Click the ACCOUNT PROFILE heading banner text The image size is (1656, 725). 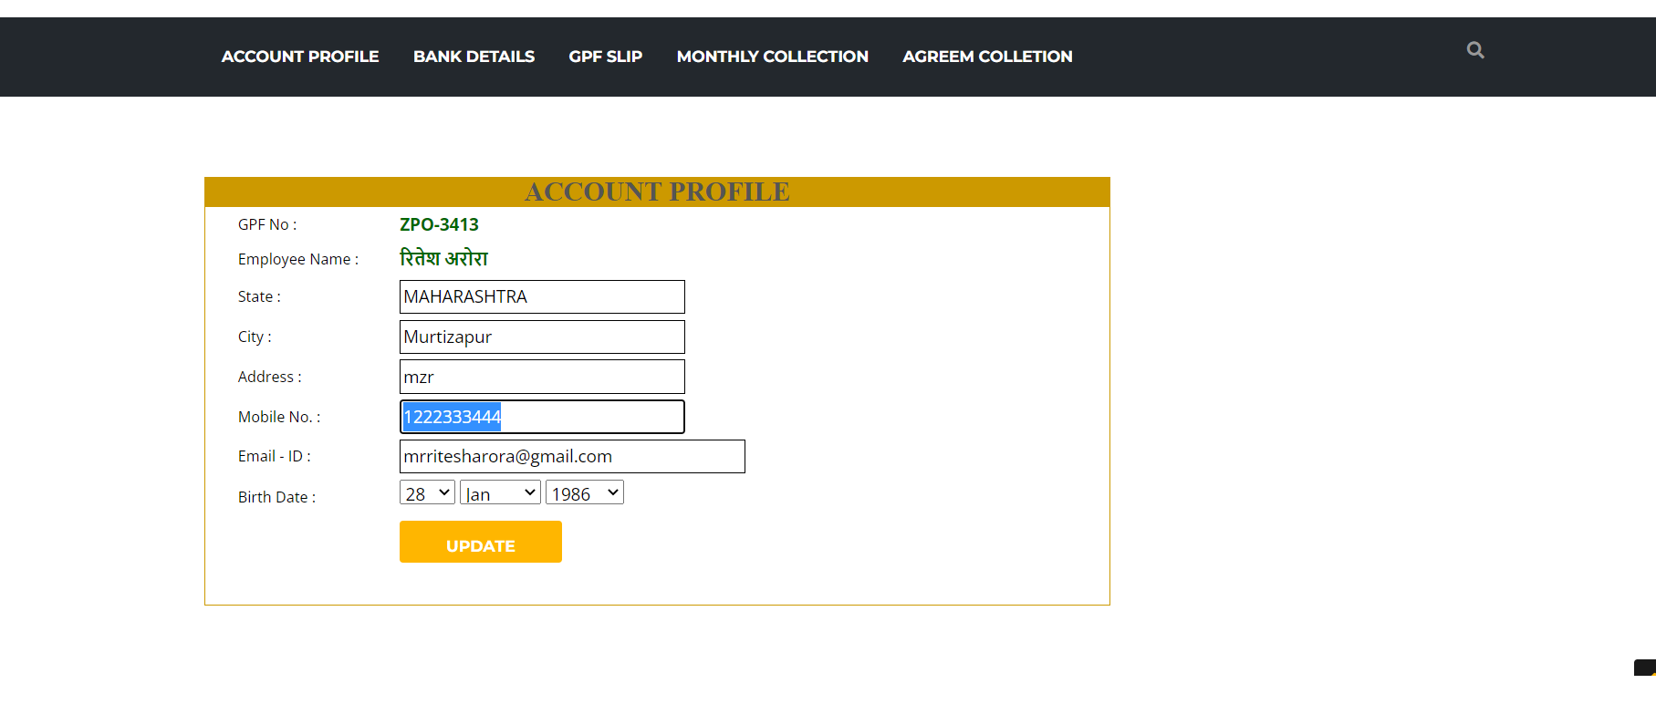(x=657, y=192)
